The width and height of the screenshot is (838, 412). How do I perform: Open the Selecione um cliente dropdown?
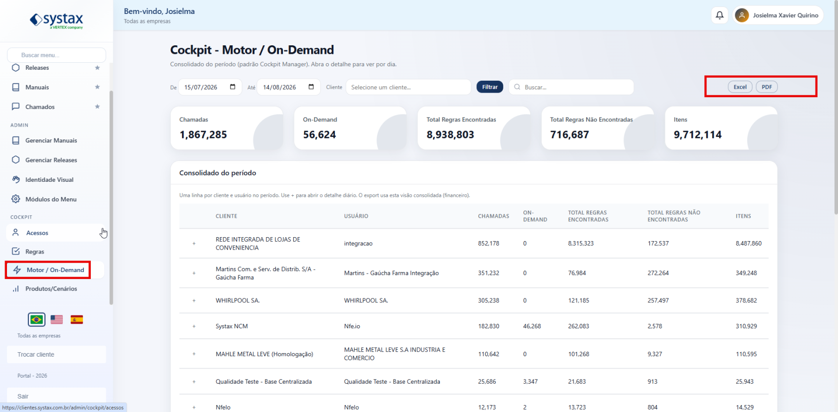pyautogui.click(x=409, y=87)
